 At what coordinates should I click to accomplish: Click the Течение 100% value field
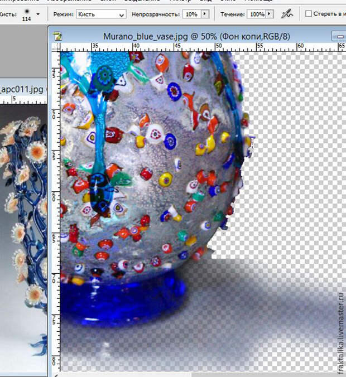coord(257,14)
